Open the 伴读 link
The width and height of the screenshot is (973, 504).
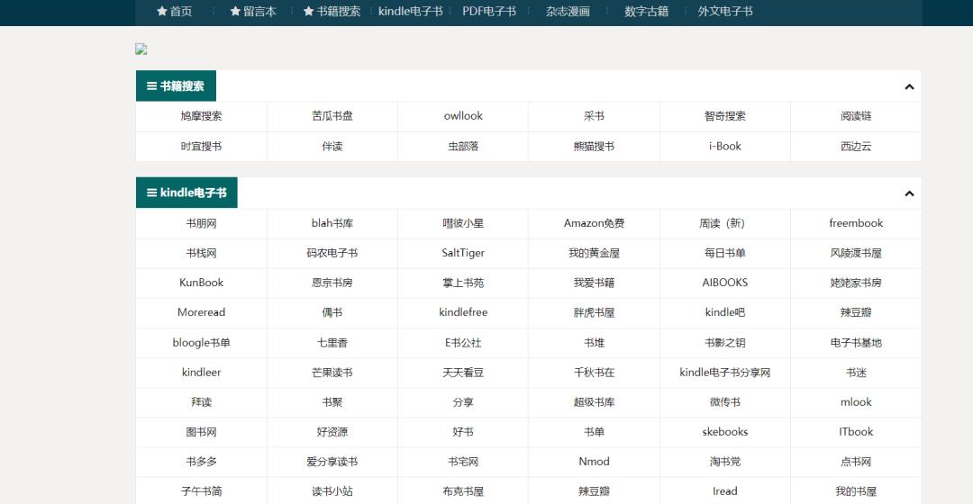[x=332, y=147]
